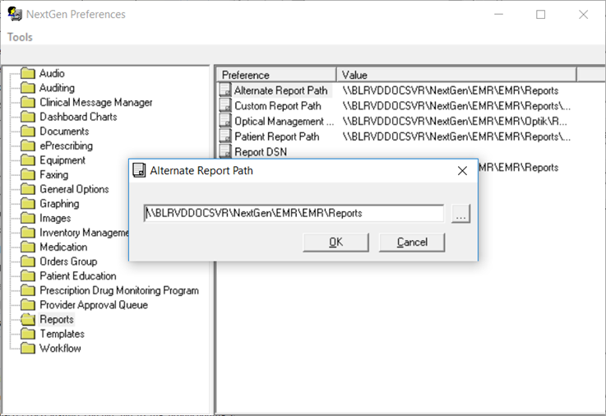The height and width of the screenshot is (416, 606).
Task: Click the open Reports folder icon
Action: [x=27, y=320]
